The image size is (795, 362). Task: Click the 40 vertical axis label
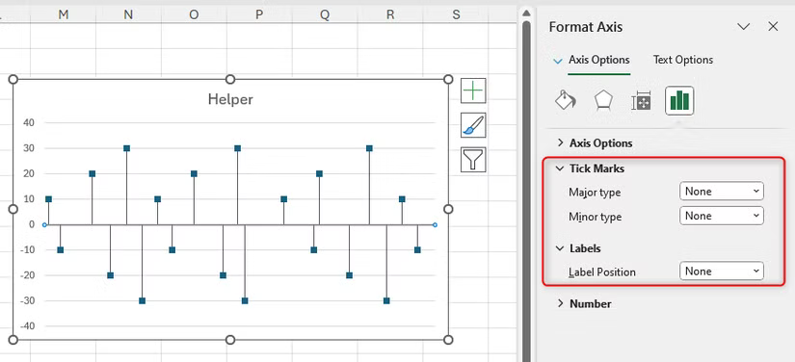(x=28, y=122)
